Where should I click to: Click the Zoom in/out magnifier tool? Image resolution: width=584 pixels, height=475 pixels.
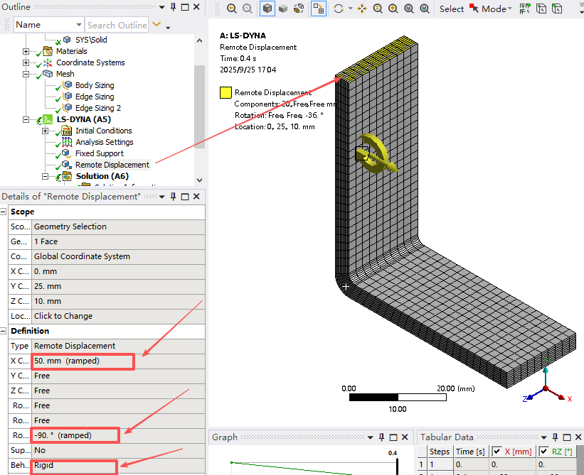click(x=377, y=9)
